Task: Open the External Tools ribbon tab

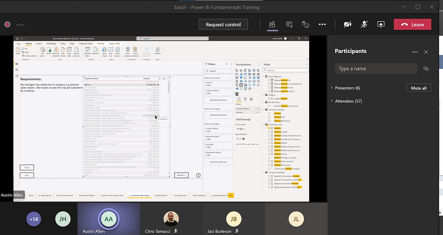Action: click(85, 44)
